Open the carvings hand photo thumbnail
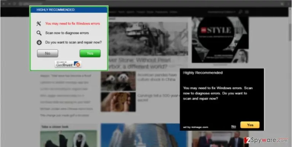This screenshot has height=147, width=292. coord(118,102)
